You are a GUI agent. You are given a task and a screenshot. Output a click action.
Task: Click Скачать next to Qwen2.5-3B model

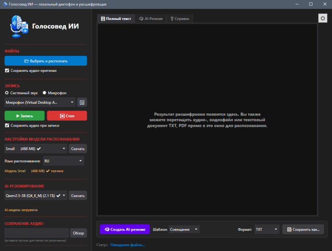78,196
